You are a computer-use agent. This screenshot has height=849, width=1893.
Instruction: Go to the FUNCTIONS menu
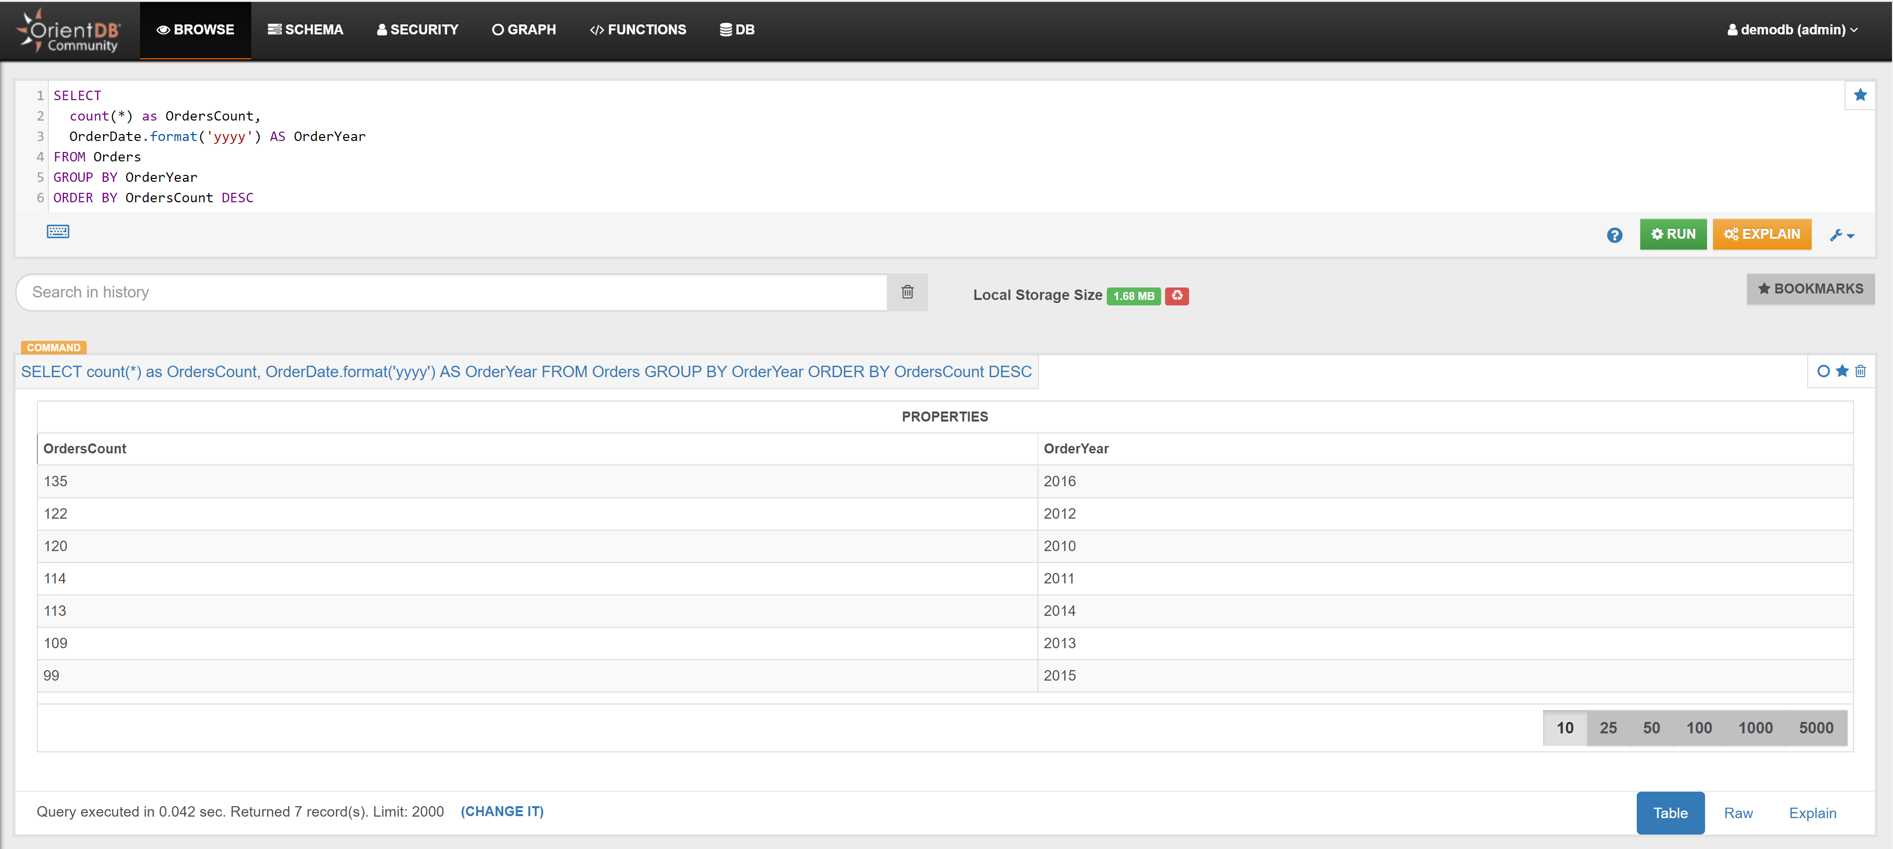(638, 30)
